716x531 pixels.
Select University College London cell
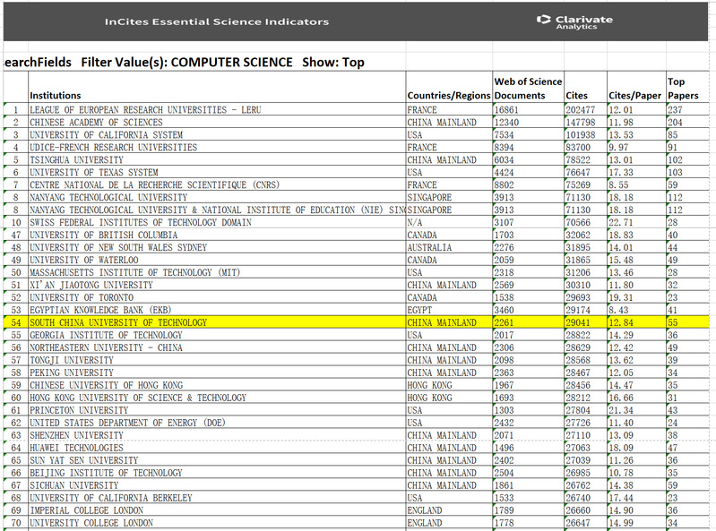click(x=217, y=523)
